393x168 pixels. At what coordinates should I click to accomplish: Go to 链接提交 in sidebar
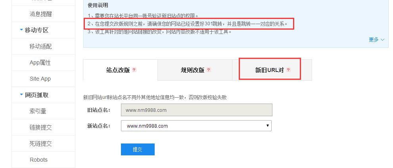coord(40,128)
